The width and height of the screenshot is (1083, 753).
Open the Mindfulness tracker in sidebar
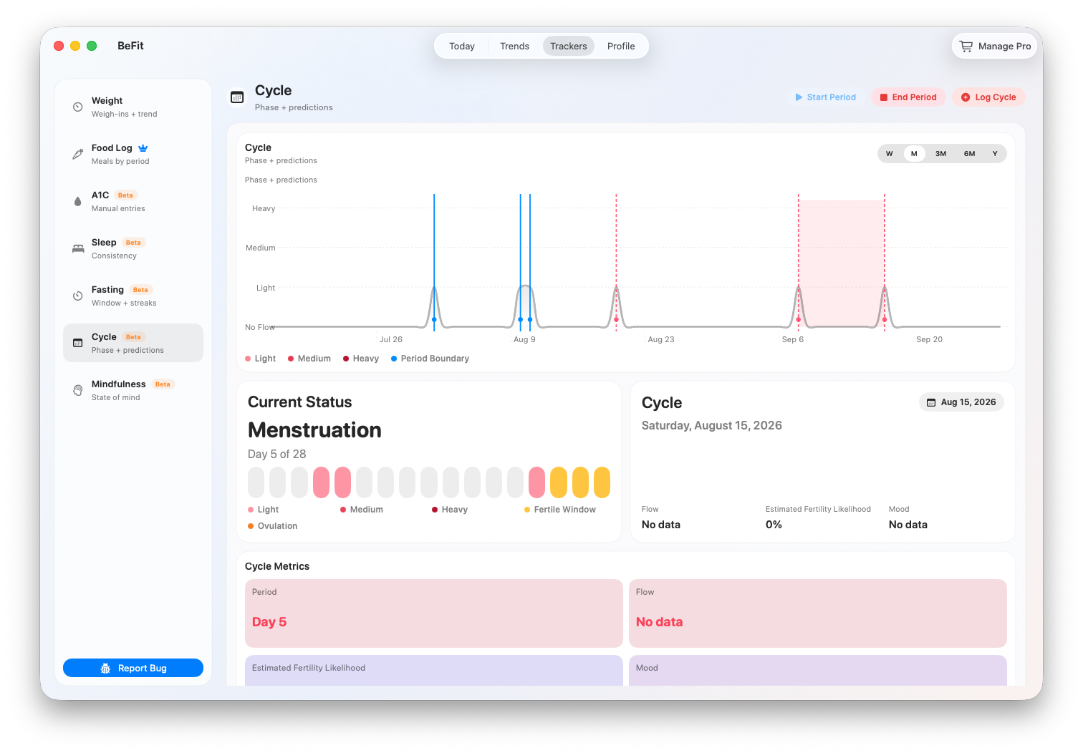point(133,390)
